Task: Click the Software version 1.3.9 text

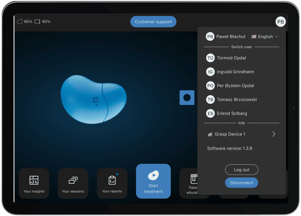Action: pyautogui.click(x=230, y=148)
